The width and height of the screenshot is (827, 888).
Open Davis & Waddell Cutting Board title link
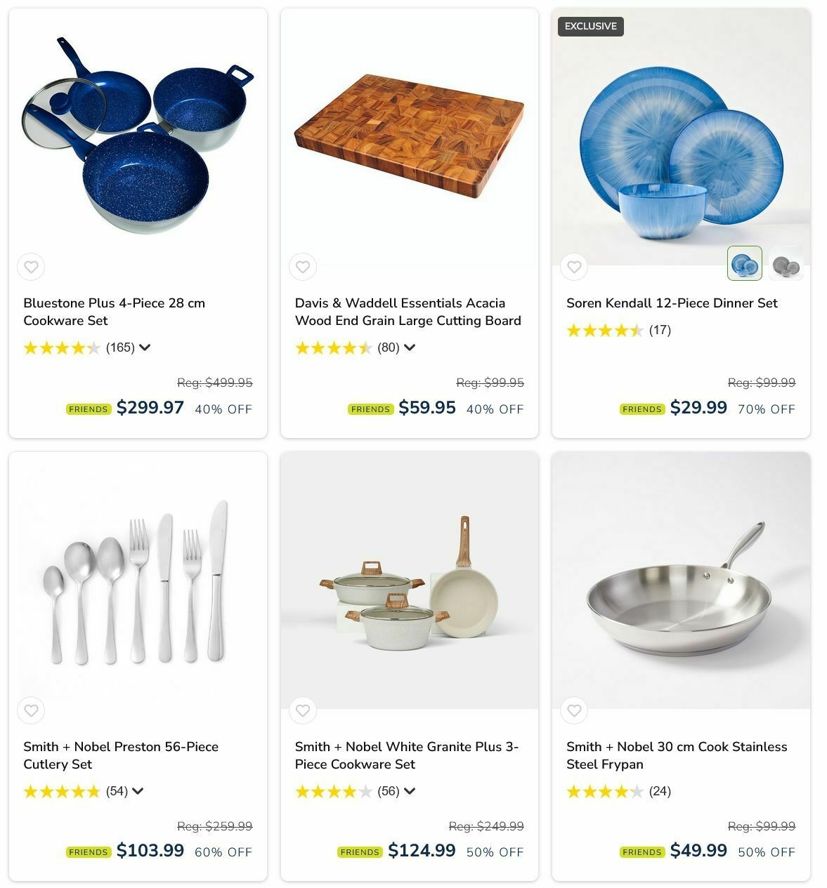408,312
